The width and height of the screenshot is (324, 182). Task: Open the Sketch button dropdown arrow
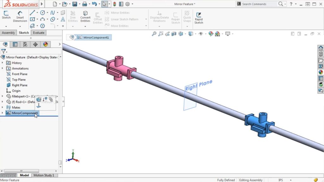[6, 26]
